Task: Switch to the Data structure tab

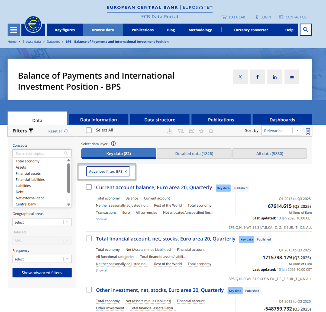Action: (160, 120)
